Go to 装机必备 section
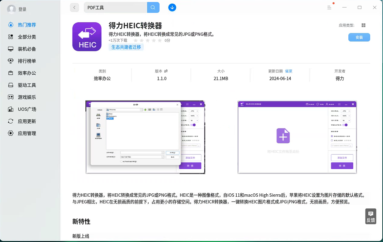The width and height of the screenshot is (383, 242). [x=27, y=49]
